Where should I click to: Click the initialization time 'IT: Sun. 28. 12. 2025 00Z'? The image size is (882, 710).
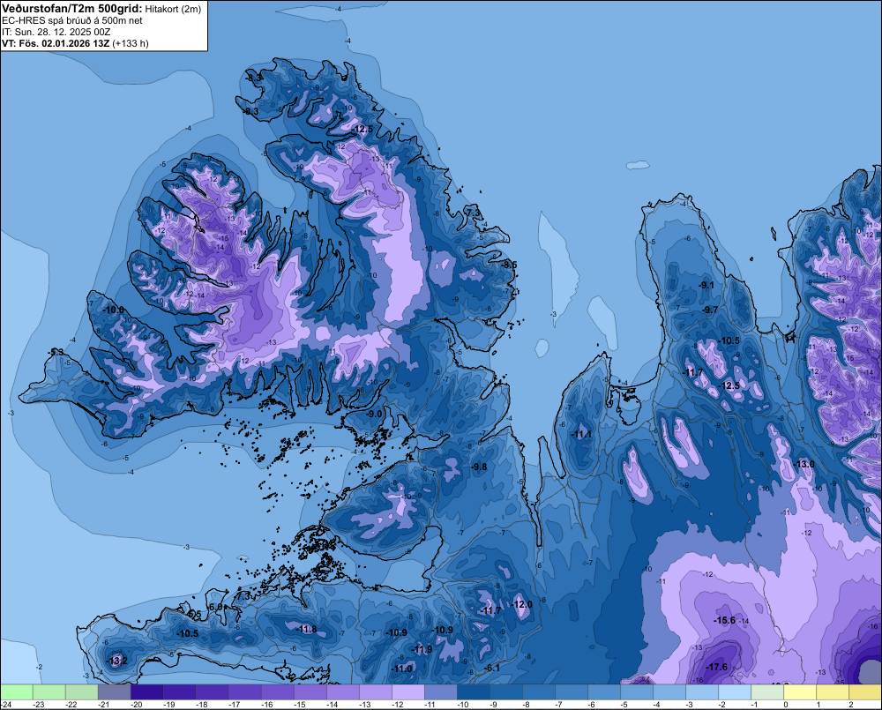pos(56,32)
